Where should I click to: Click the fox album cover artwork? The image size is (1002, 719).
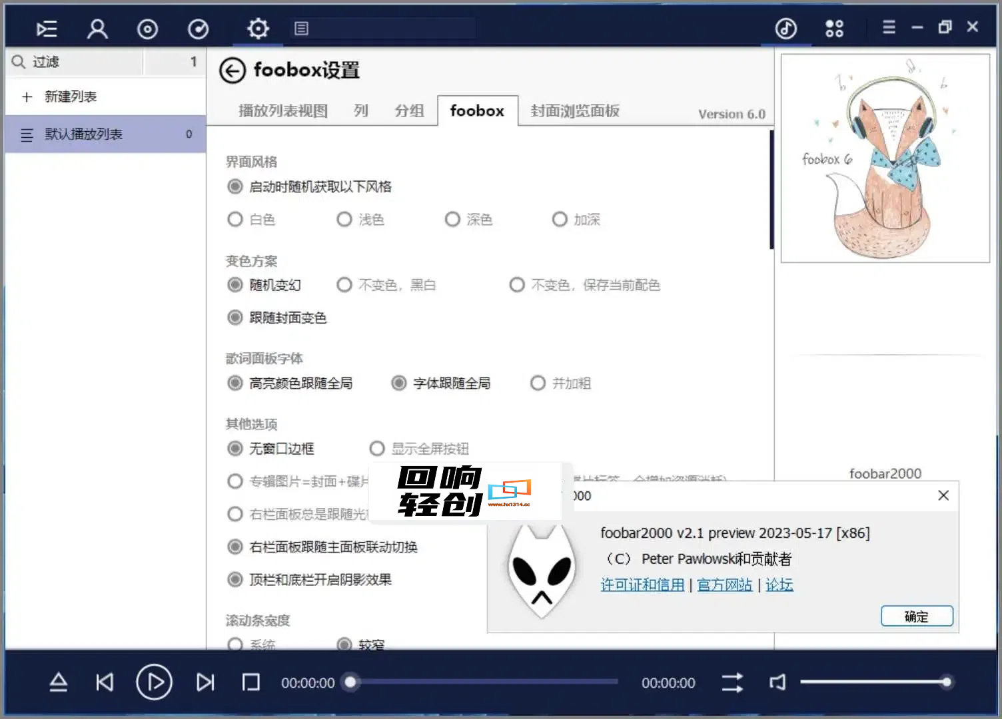click(x=885, y=158)
